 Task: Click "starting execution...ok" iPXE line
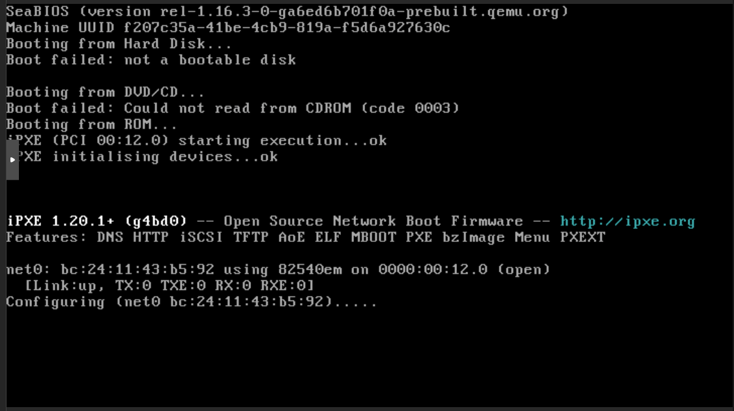pos(282,140)
